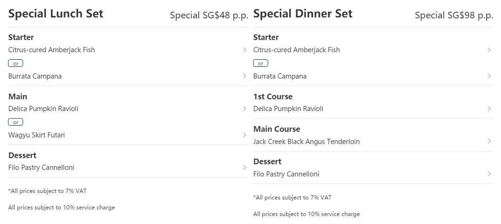Open Citrus-cured Amberjack Fish text in Lunch Set

(51, 50)
